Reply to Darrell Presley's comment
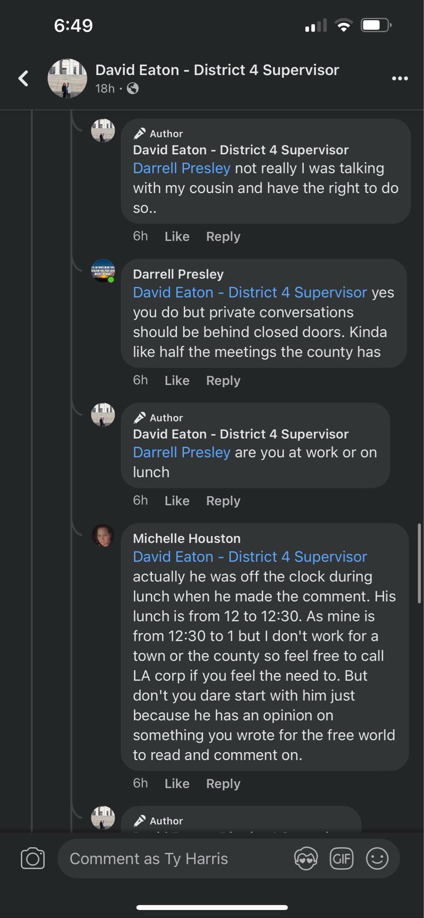 (223, 381)
